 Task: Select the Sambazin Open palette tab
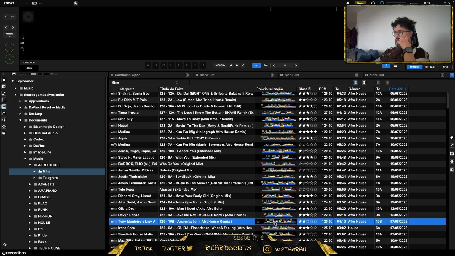[127, 75]
